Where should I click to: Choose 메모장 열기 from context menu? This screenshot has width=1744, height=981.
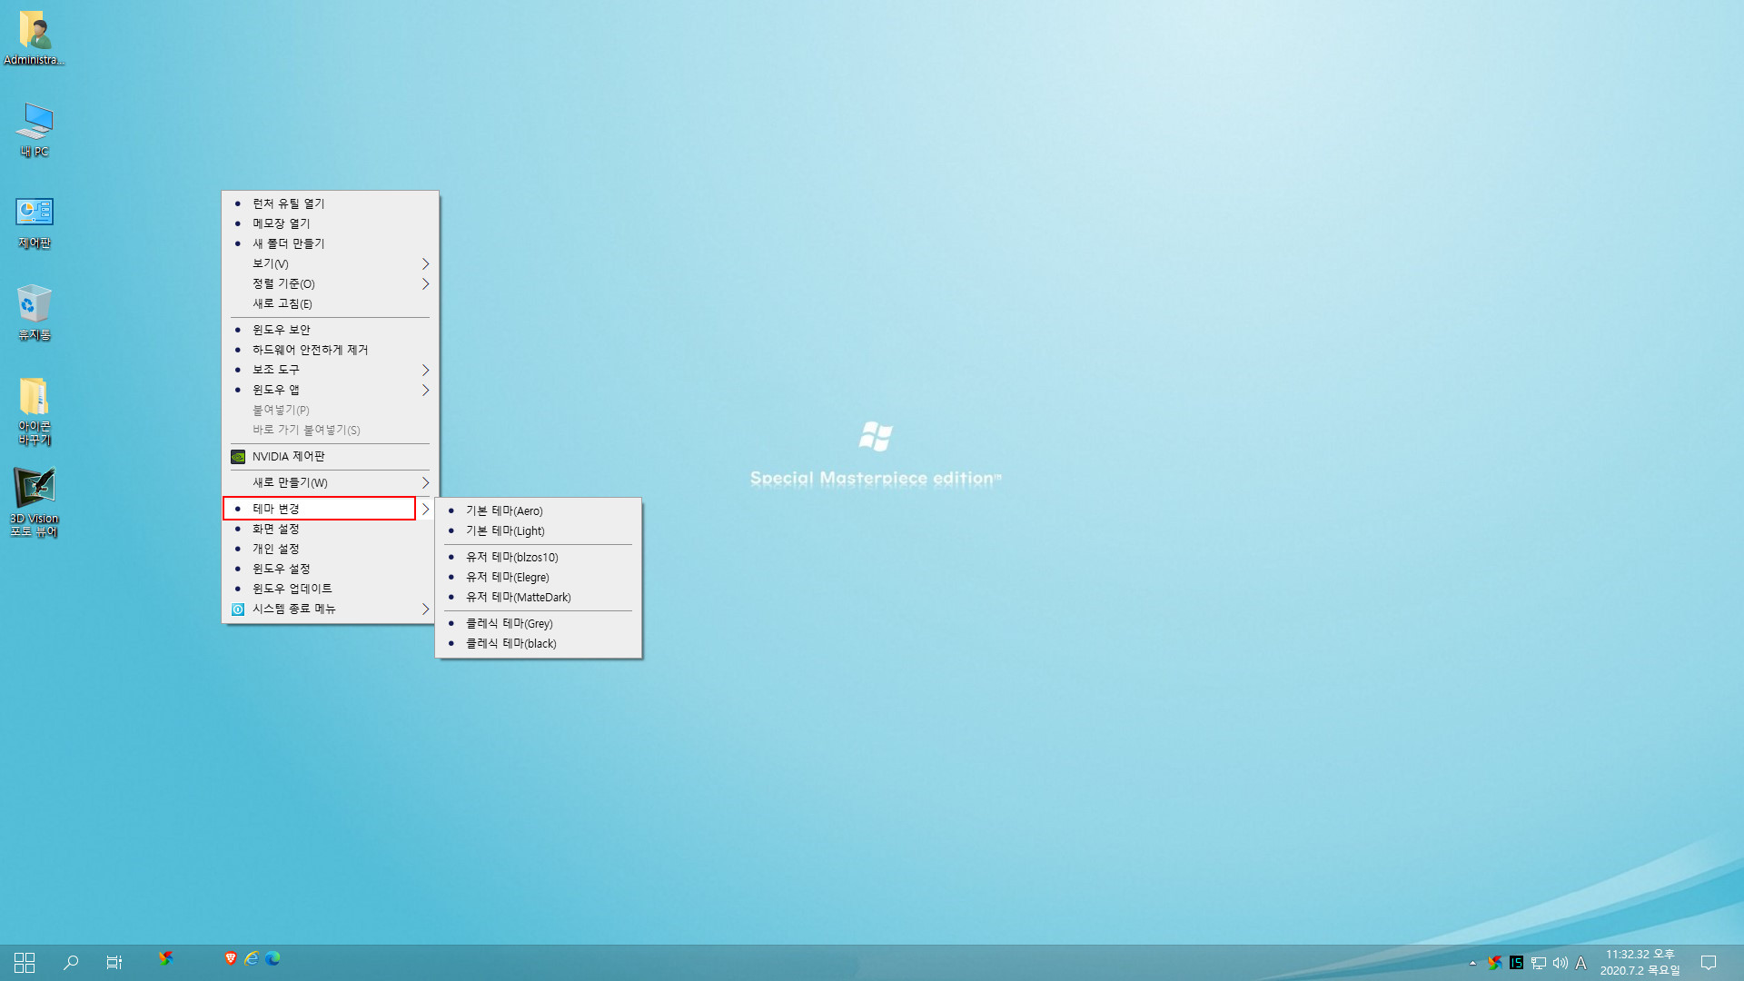click(331, 224)
